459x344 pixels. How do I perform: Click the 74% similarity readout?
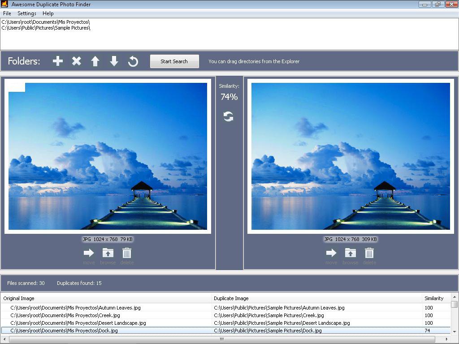(229, 97)
